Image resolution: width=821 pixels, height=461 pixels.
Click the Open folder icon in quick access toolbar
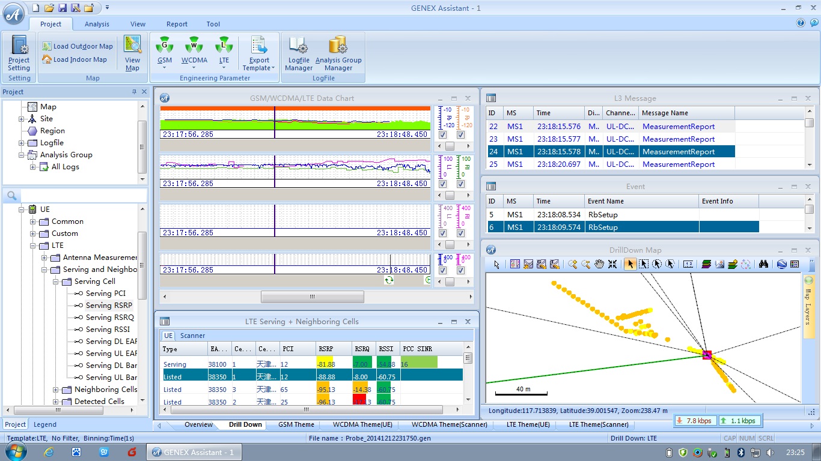tap(49, 8)
